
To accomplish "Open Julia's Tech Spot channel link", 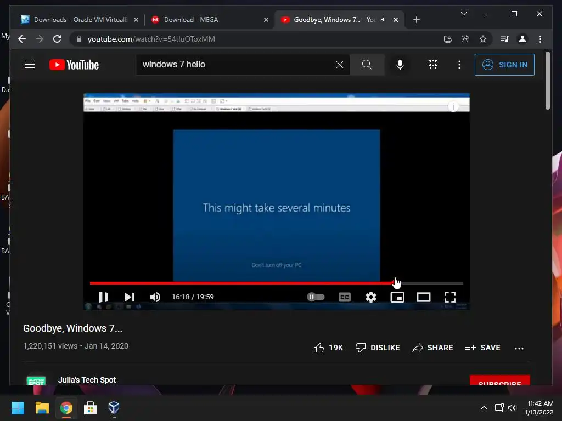I will (x=87, y=380).
